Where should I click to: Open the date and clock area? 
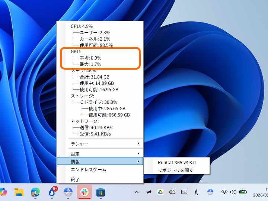point(261,192)
